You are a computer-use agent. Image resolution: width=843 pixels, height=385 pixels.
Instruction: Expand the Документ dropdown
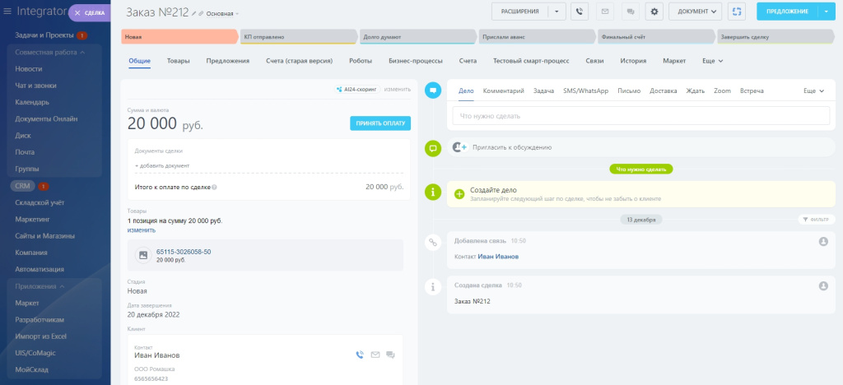[695, 12]
